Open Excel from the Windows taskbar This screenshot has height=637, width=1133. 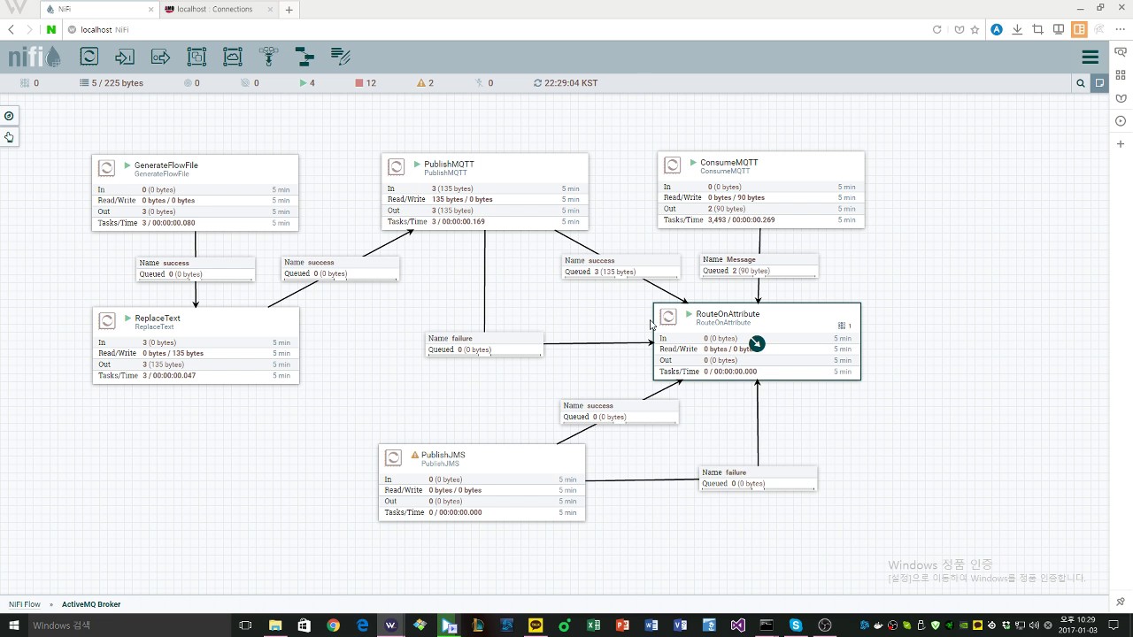pyautogui.click(x=593, y=625)
